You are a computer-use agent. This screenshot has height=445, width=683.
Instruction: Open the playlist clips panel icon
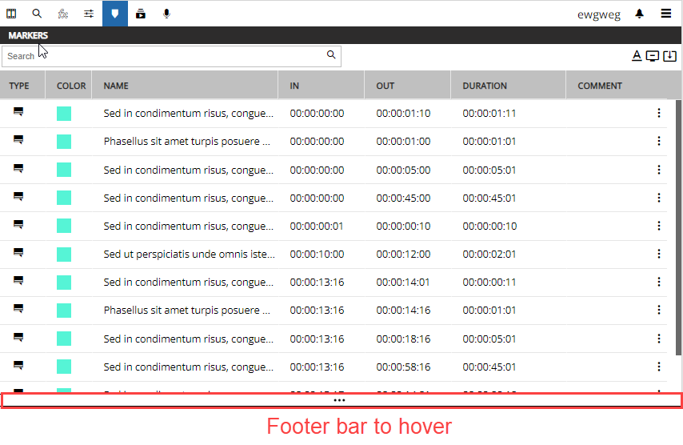pyautogui.click(x=141, y=14)
